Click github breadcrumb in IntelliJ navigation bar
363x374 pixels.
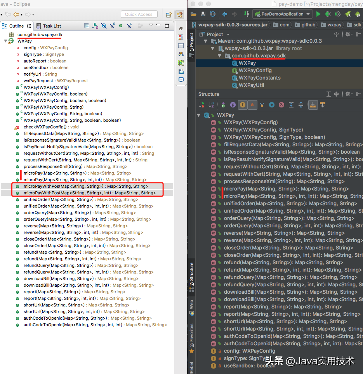[x=305, y=25]
